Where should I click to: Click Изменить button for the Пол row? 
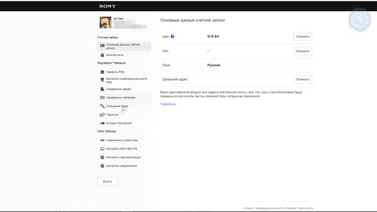(303, 51)
